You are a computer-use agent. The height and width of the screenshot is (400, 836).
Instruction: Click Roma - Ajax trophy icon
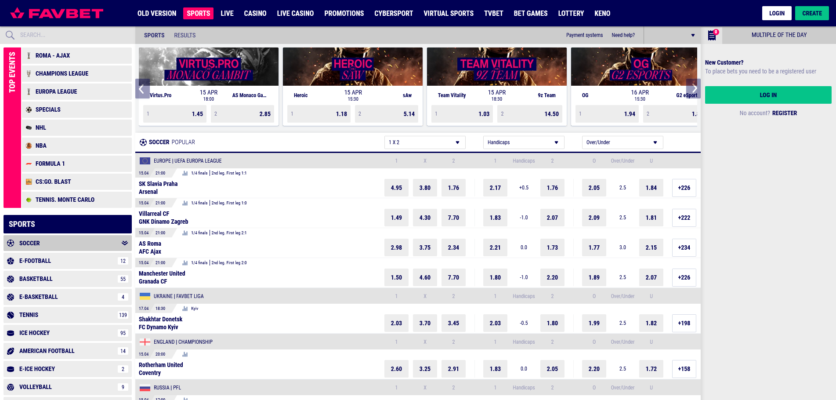(x=29, y=55)
